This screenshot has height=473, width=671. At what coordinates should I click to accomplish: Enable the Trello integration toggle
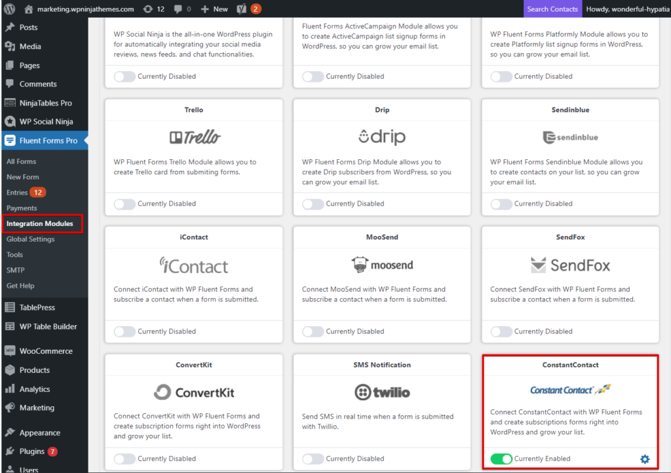coord(125,204)
